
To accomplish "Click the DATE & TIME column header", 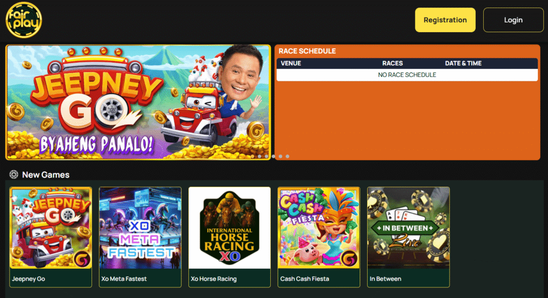I will pyautogui.click(x=463, y=63).
